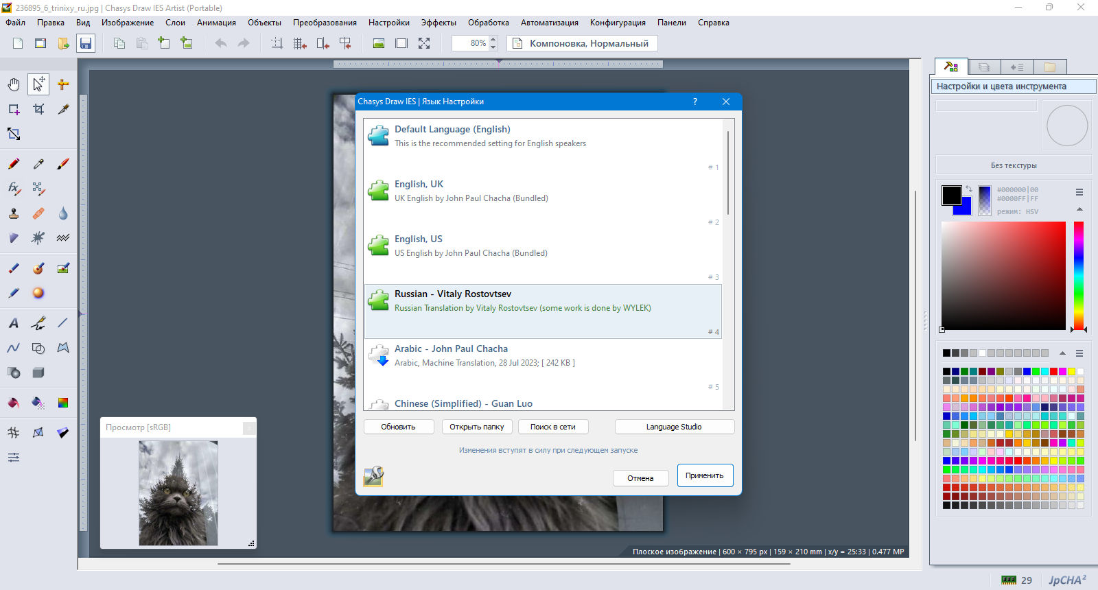
Task: Click the Copy toolbar icon
Action: pyautogui.click(x=119, y=43)
